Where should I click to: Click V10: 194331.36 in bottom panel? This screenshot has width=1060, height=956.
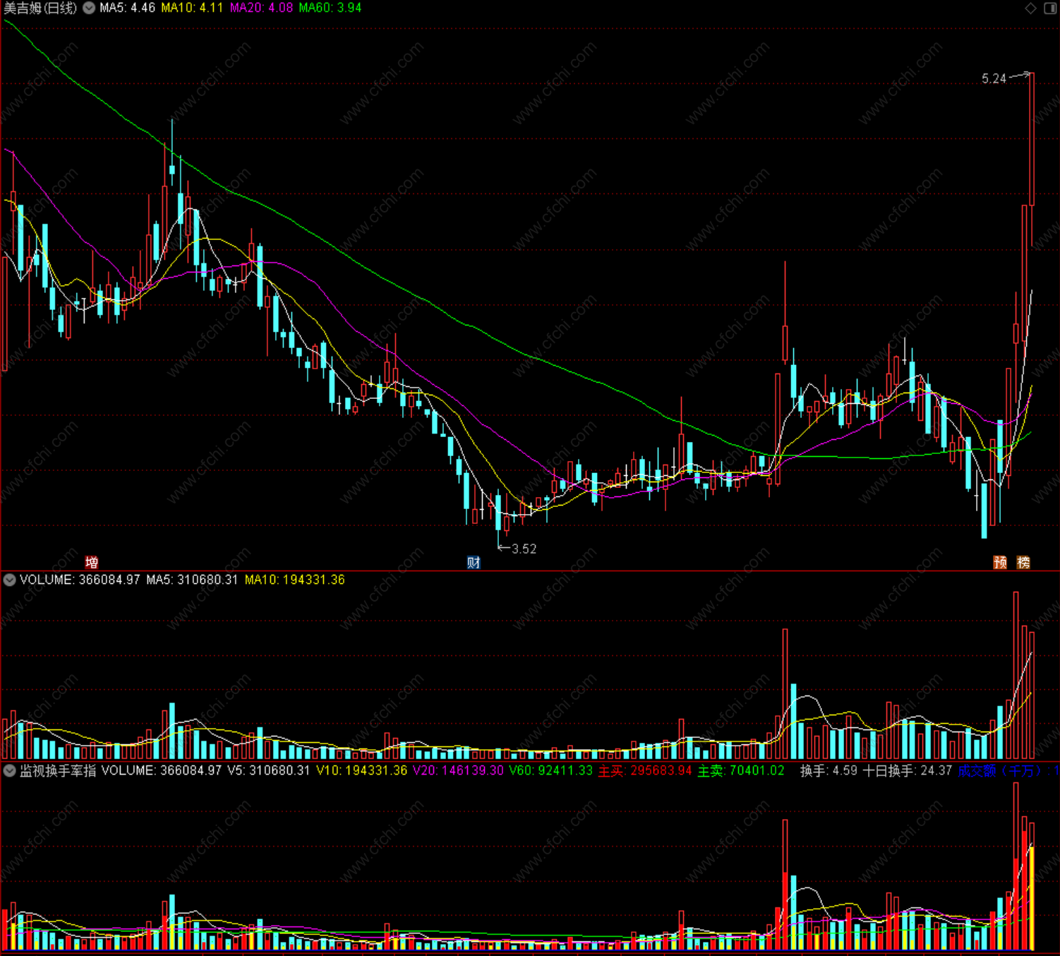click(x=362, y=771)
